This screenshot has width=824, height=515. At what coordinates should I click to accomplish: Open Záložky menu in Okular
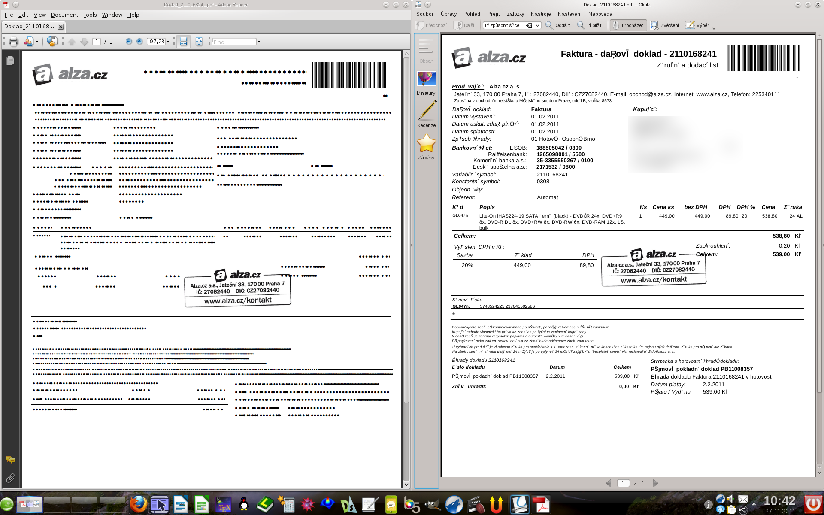[515, 14]
